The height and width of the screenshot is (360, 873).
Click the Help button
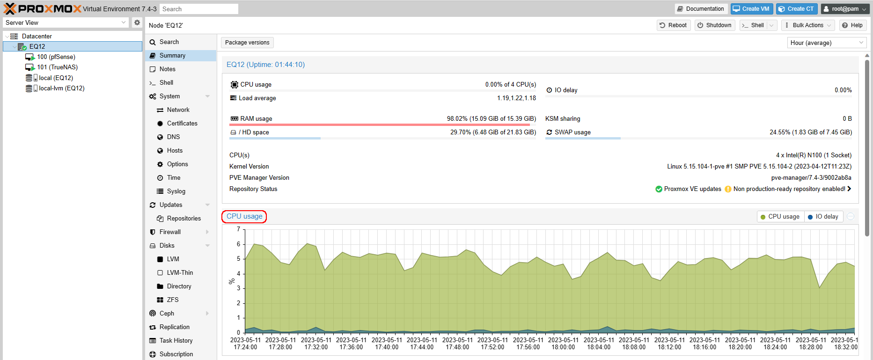tap(852, 25)
